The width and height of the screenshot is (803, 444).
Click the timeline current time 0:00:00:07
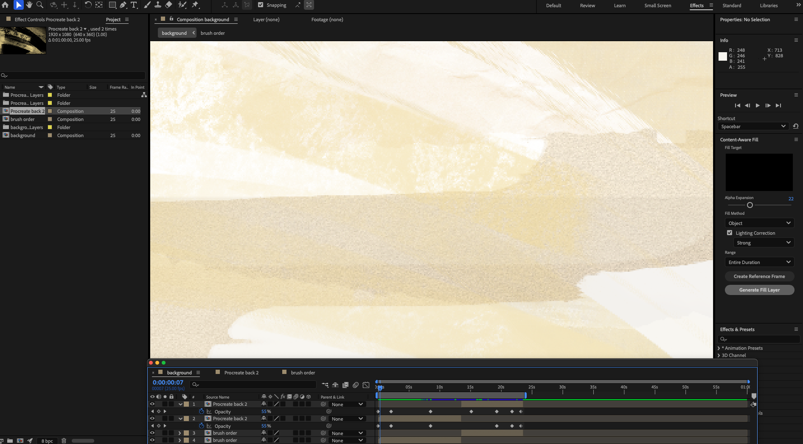point(168,382)
